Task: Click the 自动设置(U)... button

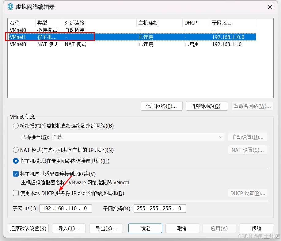Action: tap(248, 137)
